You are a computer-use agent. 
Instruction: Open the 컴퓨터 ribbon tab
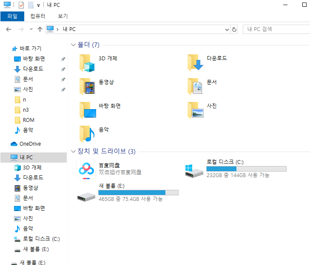click(x=37, y=16)
